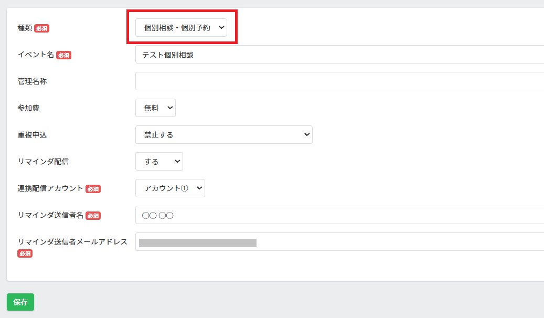The width and height of the screenshot is (544, 318).
Task: Click the リマインダ送信者メールアドレス label text
Action: [72, 242]
